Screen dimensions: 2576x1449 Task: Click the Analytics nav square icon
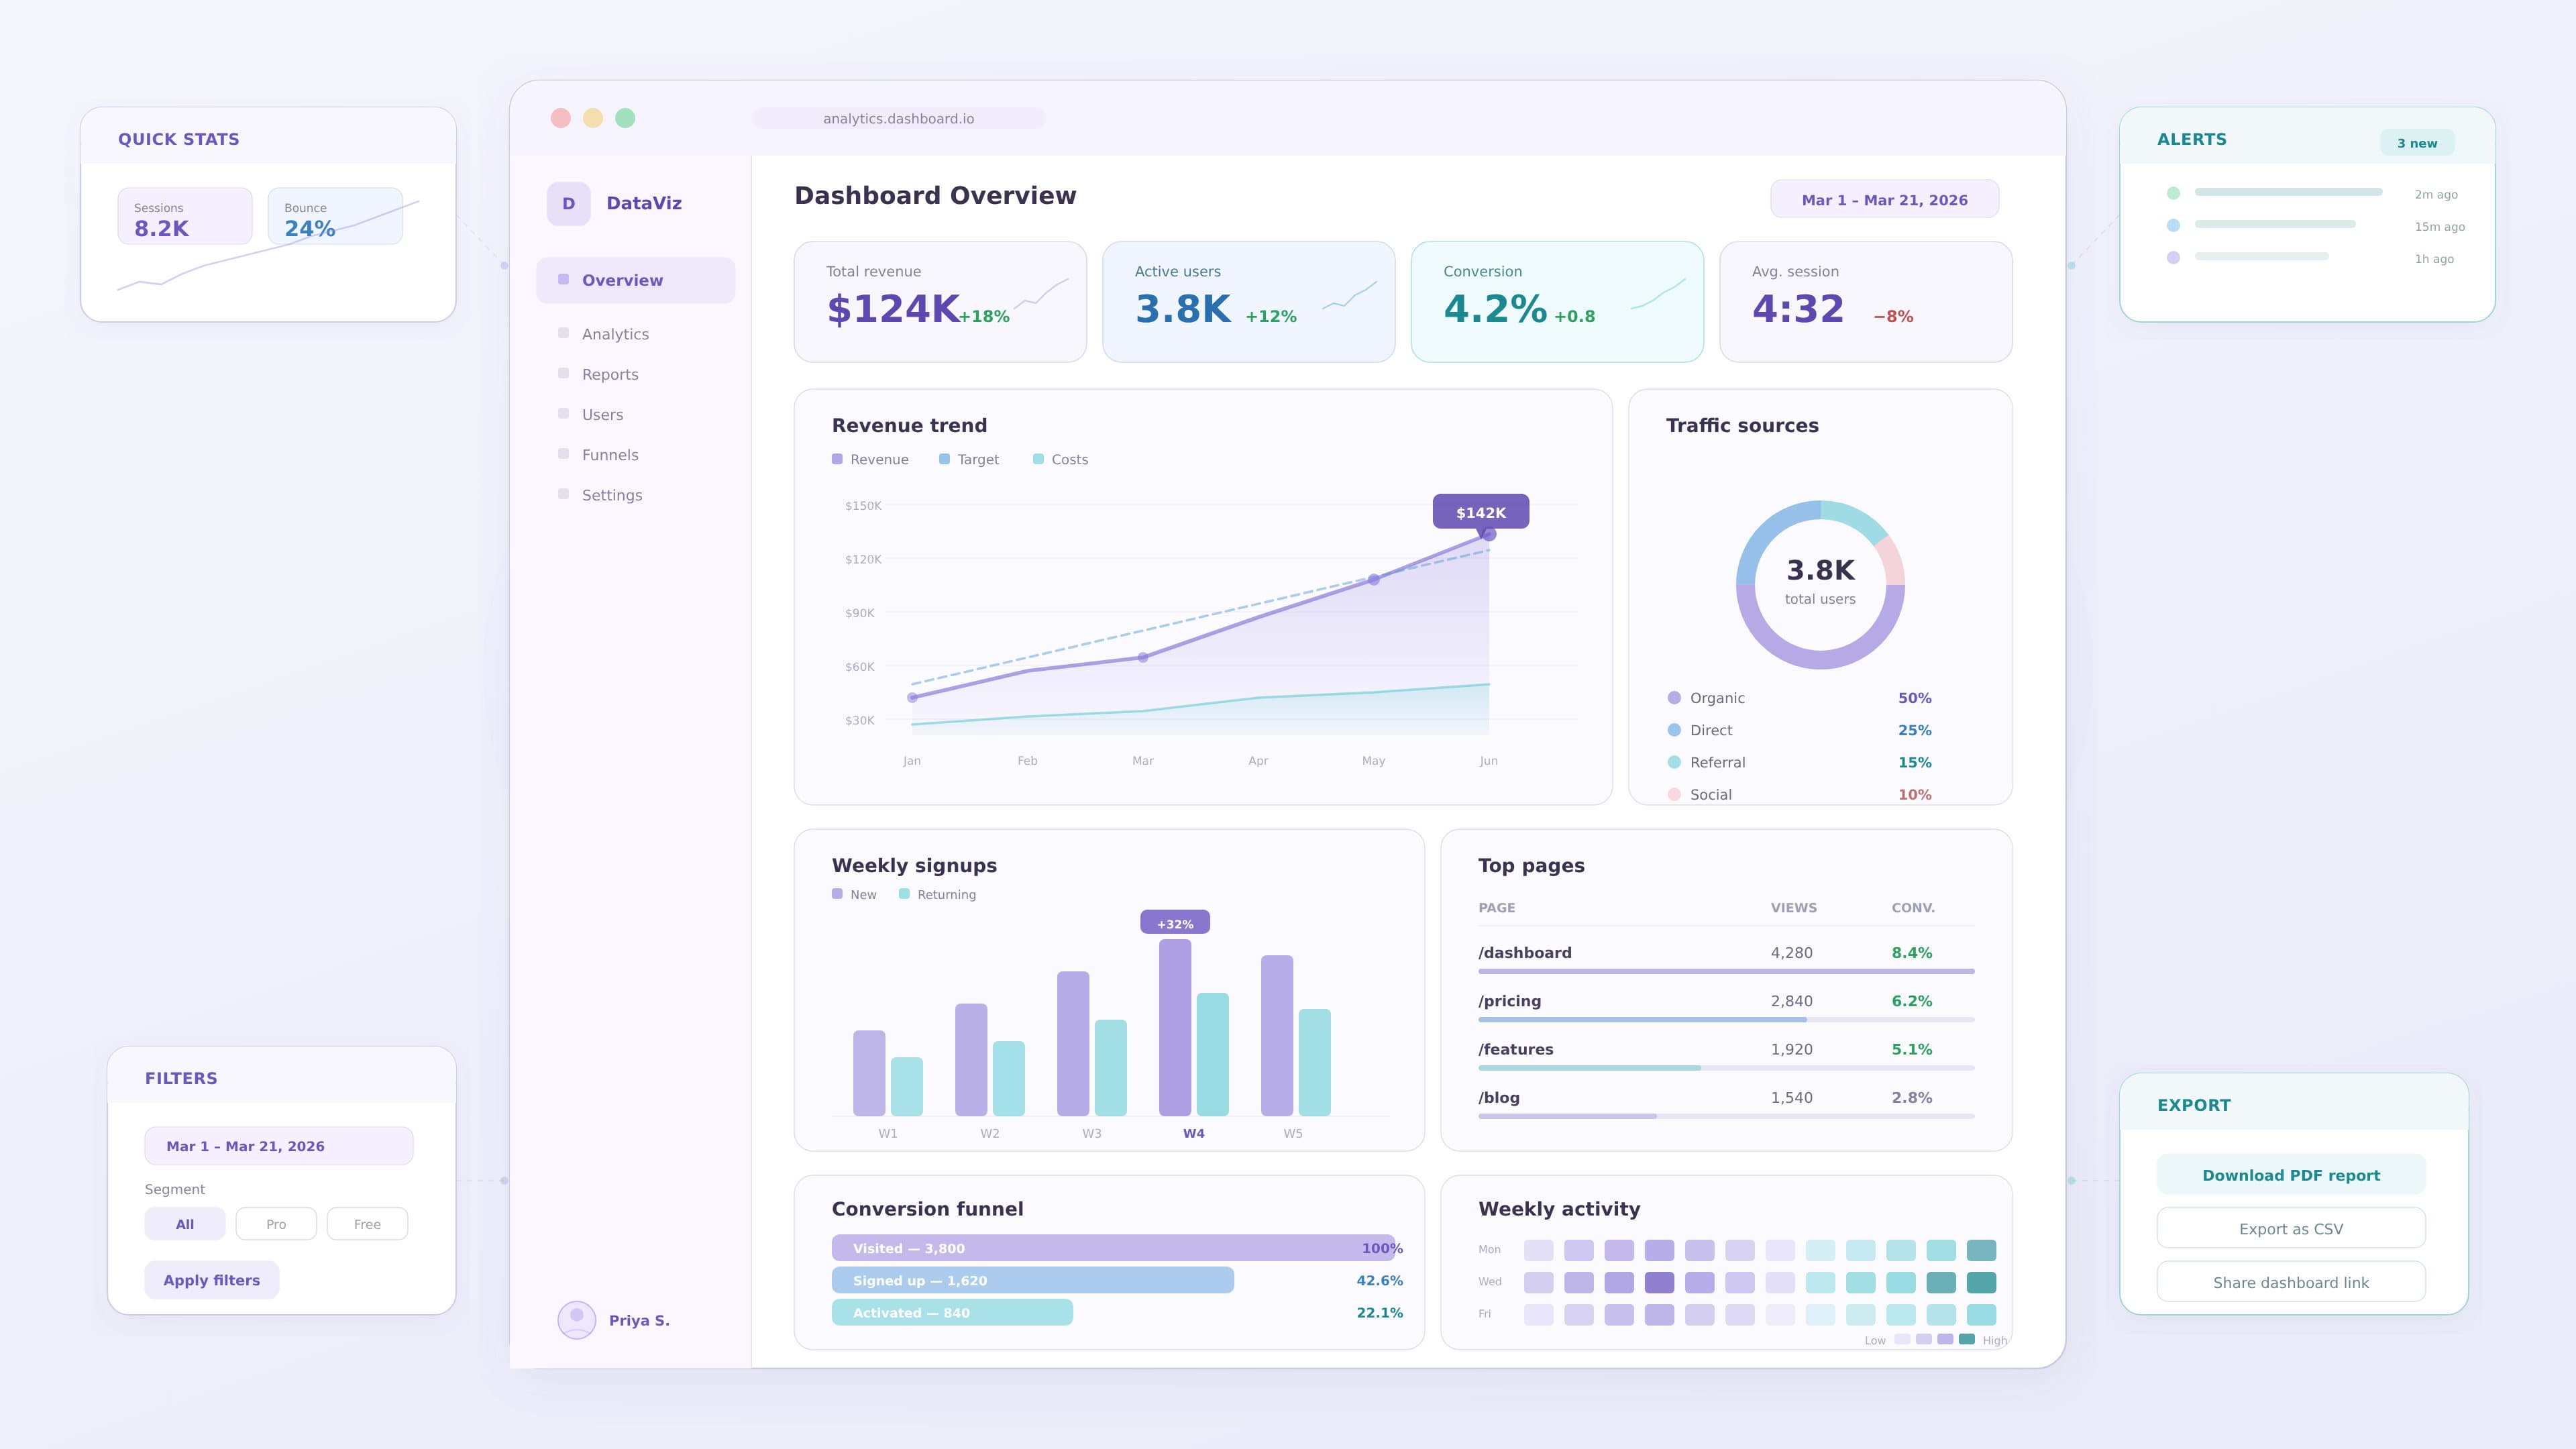coord(563,333)
